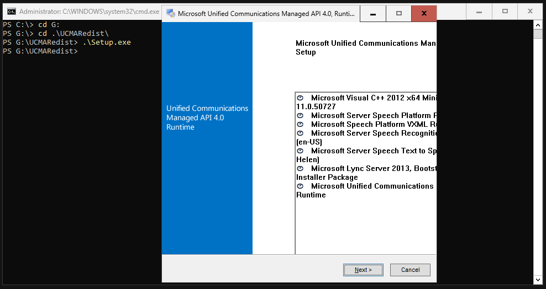Click the Administrator cmd.exe title text
The width and height of the screenshot is (546, 289).
click(89, 12)
